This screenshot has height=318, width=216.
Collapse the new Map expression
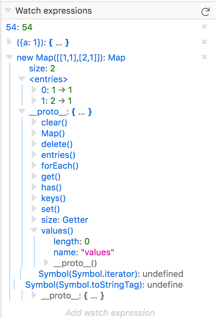point(9,57)
